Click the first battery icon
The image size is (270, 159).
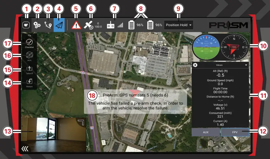(131, 25)
